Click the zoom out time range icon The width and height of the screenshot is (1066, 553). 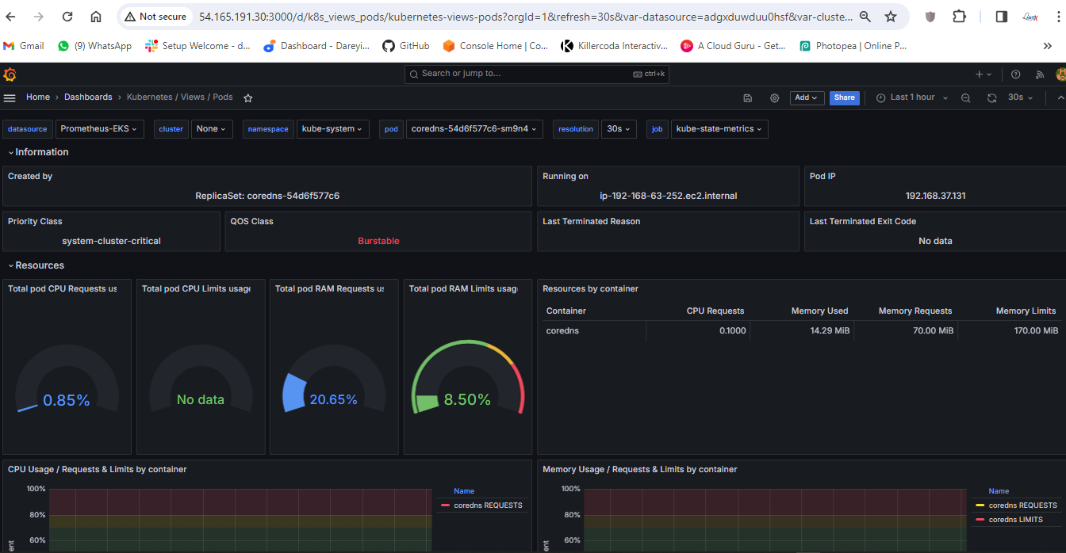pos(965,97)
